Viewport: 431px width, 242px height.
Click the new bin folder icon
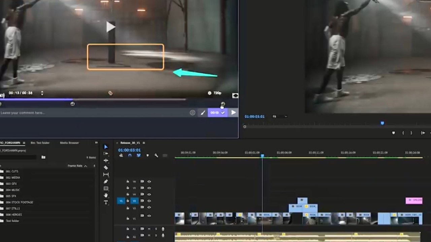pos(43,157)
